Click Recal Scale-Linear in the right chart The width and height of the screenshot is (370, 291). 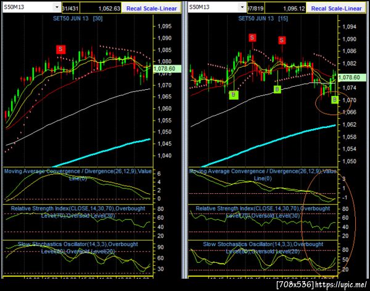click(336, 9)
